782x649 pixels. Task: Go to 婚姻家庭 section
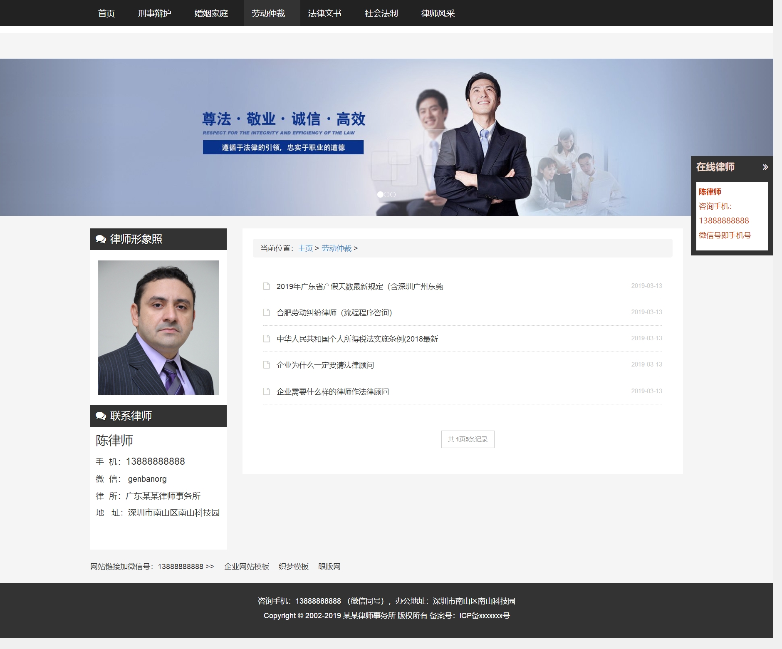pos(211,13)
